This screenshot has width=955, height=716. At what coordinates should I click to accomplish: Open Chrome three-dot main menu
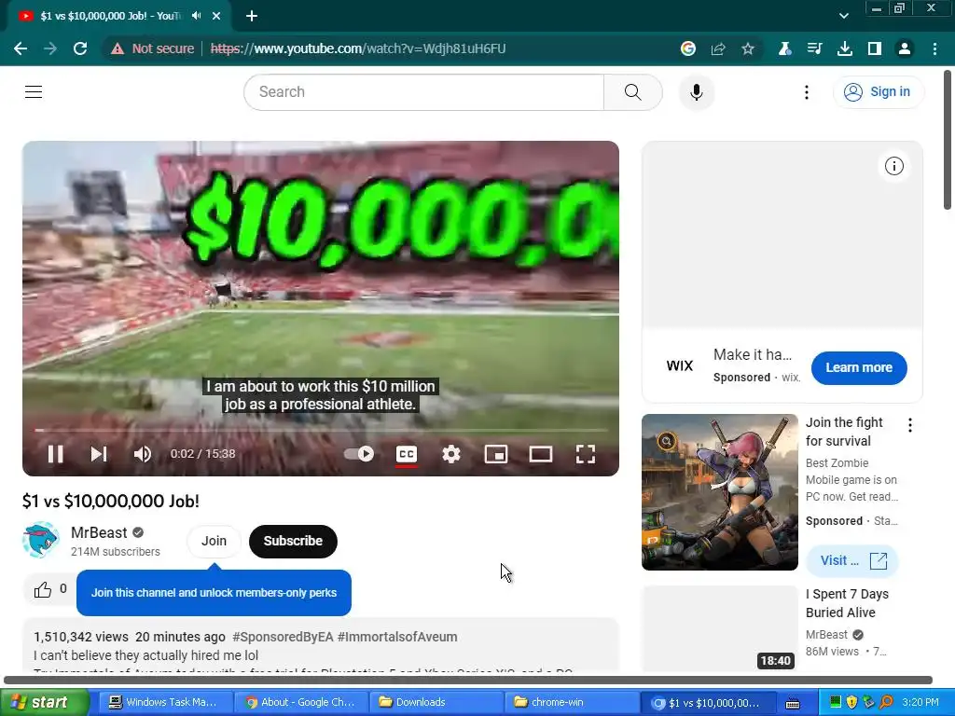pos(934,48)
